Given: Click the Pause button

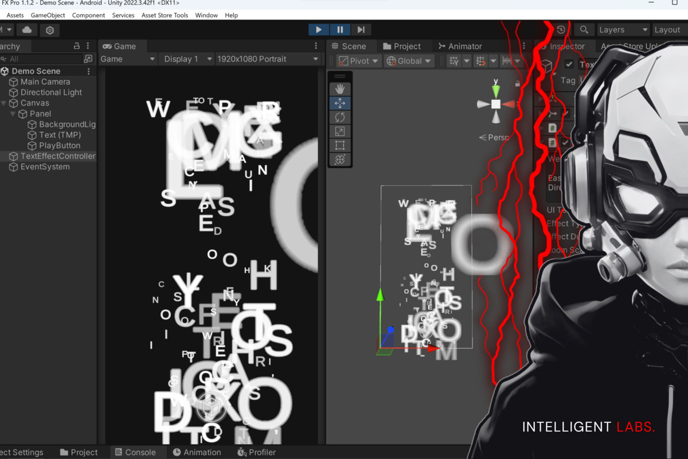Looking at the screenshot, I should pyautogui.click(x=340, y=30).
